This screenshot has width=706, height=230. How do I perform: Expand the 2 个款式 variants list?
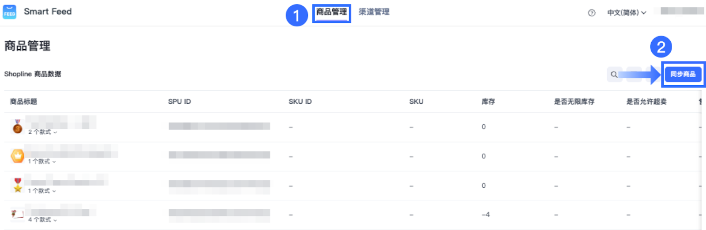tap(43, 132)
